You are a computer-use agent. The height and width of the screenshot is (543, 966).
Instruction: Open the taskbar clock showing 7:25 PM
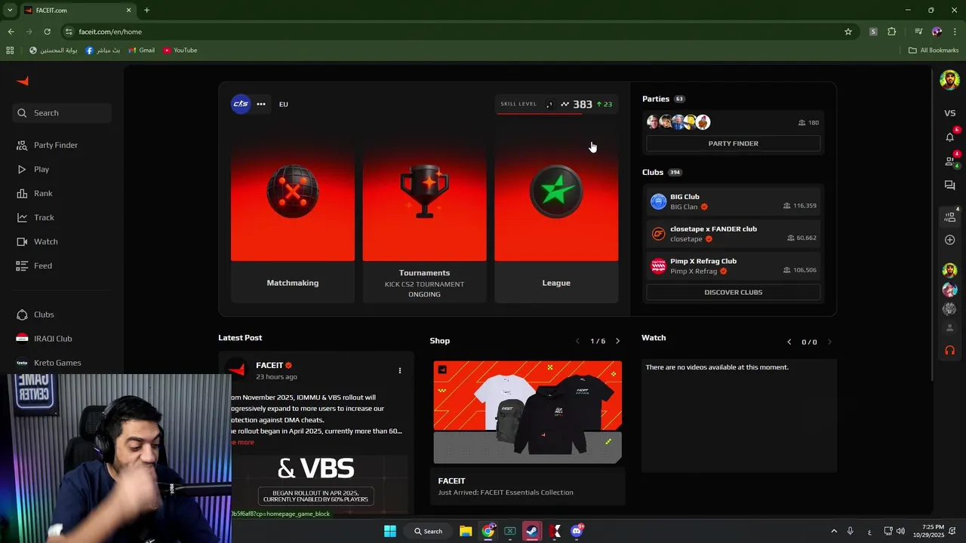928,531
